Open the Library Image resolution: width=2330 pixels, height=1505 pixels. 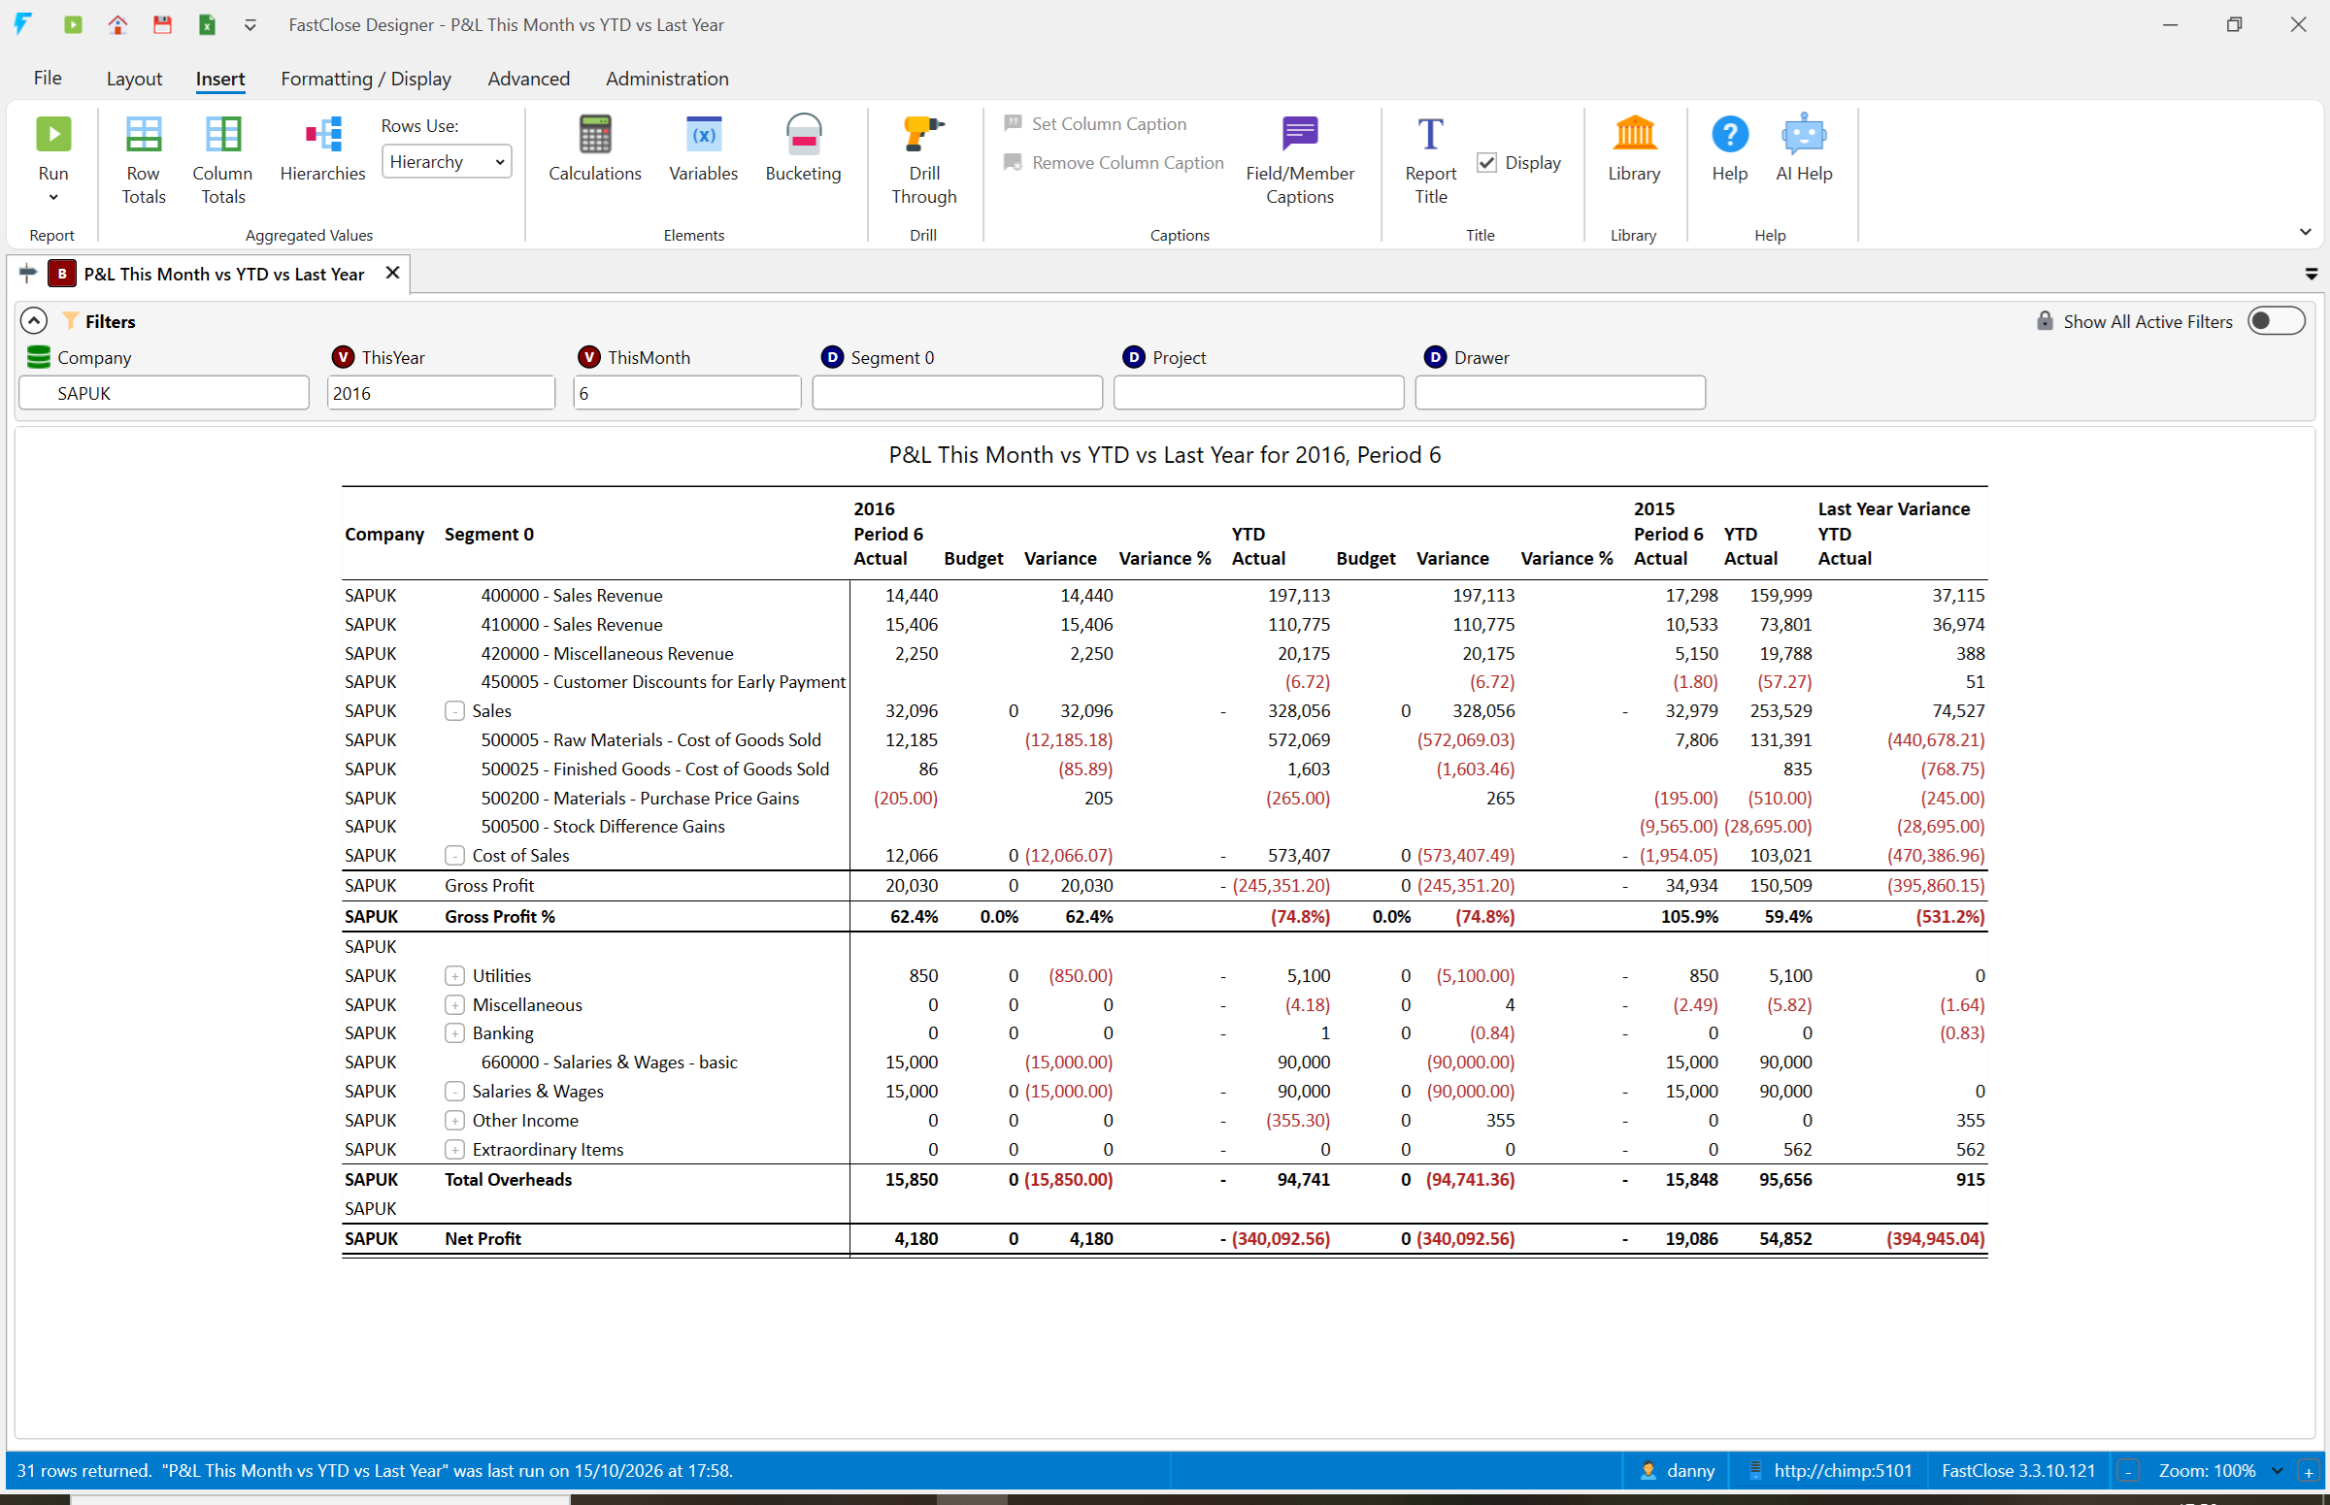pyautogui.click(x=1634, y=134)
